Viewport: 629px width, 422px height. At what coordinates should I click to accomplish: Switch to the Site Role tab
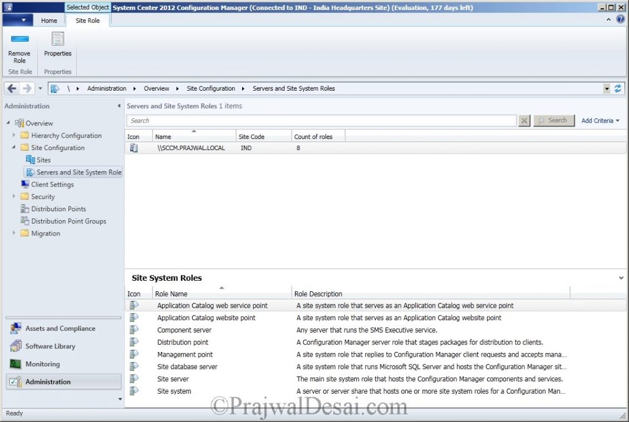tap(87, 21)
